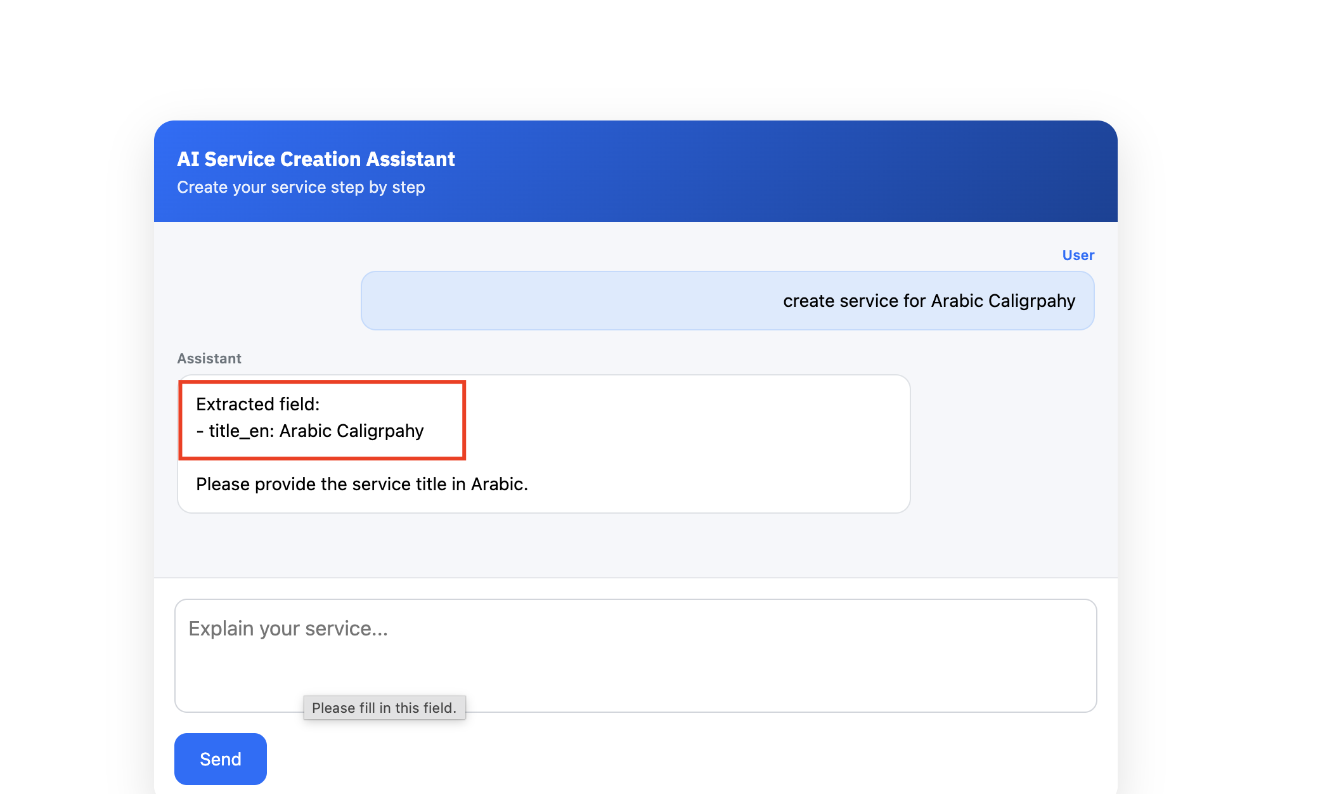The image size is (1325, 794).
Task: Click 'Please provide the service title in Arabic.'
Action: pos(361,484)
